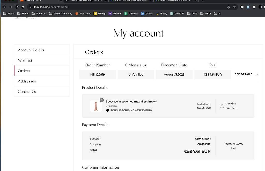
Task: Click the tracking number label
Action: 231,106
